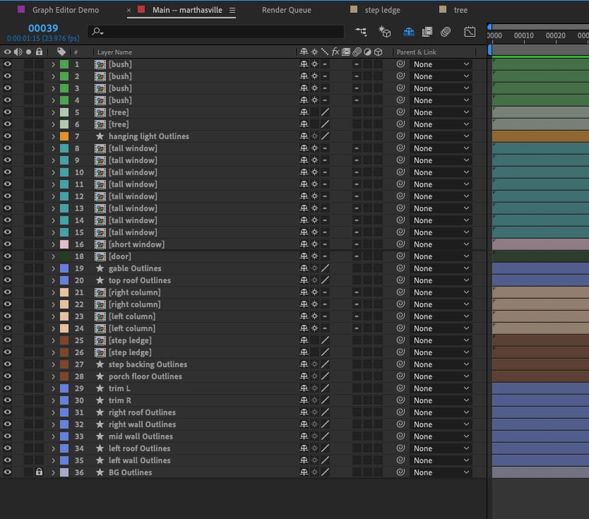Viewport: 589px width, 519px height.
Task: Hide layer 1 bush with its eye toggle
Action: click(7, 64)
